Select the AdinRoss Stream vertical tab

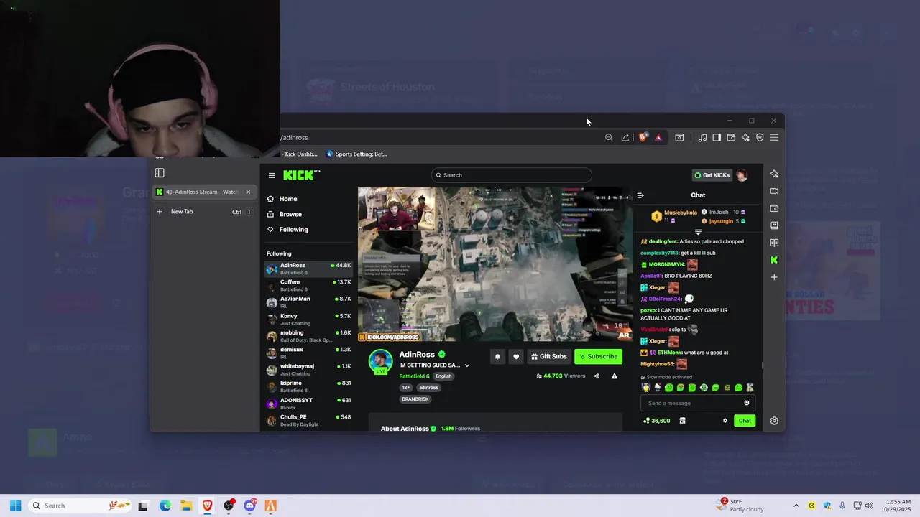coord(203,192)
